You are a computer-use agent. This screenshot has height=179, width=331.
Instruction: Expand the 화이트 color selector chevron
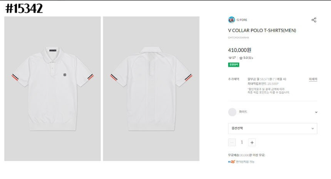click(316, 112)
